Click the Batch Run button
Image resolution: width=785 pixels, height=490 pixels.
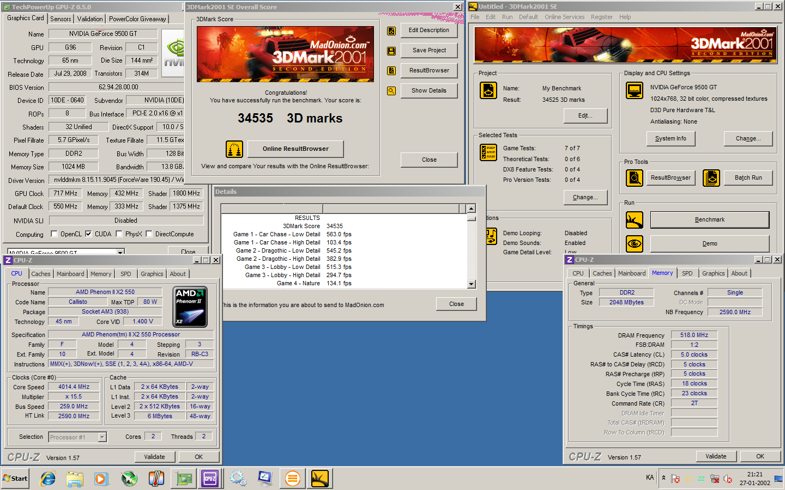point(748,177)
